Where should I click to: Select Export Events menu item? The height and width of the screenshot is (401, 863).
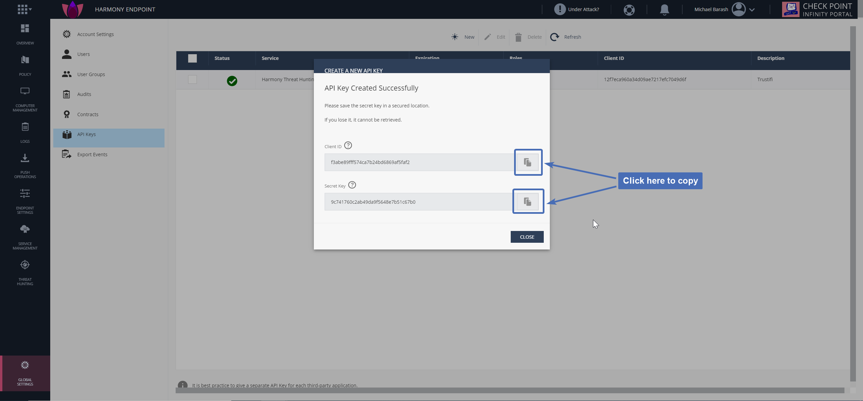click(x=109, y=155)
